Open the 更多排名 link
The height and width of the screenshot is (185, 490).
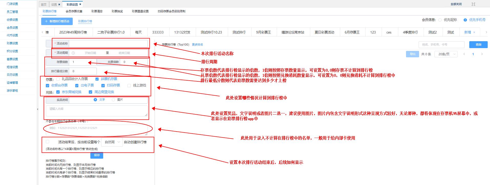click(197, 45)
